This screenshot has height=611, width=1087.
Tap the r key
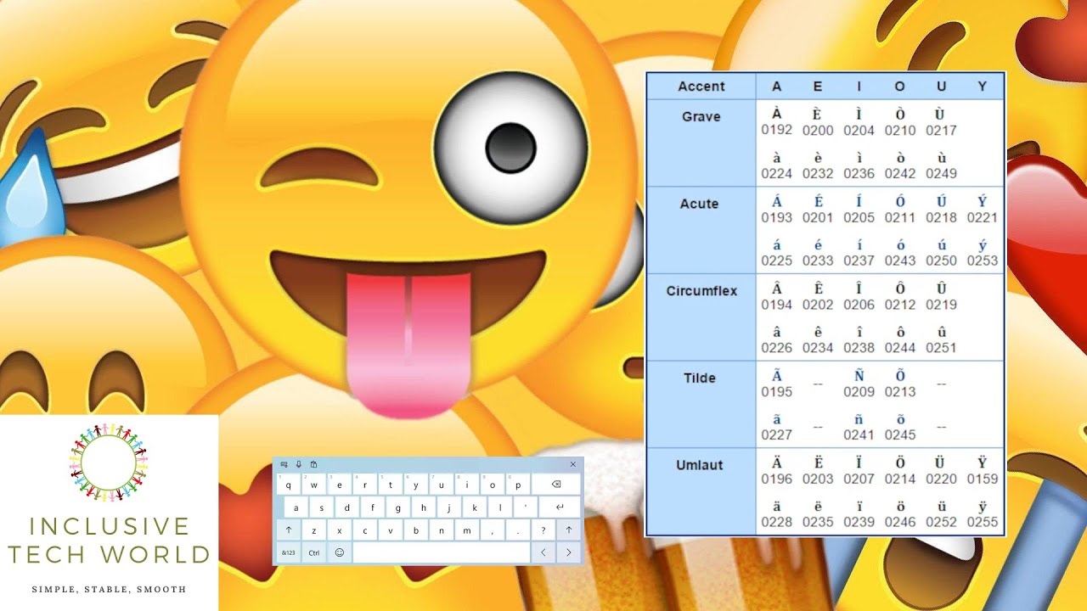[x=365, y=484]
